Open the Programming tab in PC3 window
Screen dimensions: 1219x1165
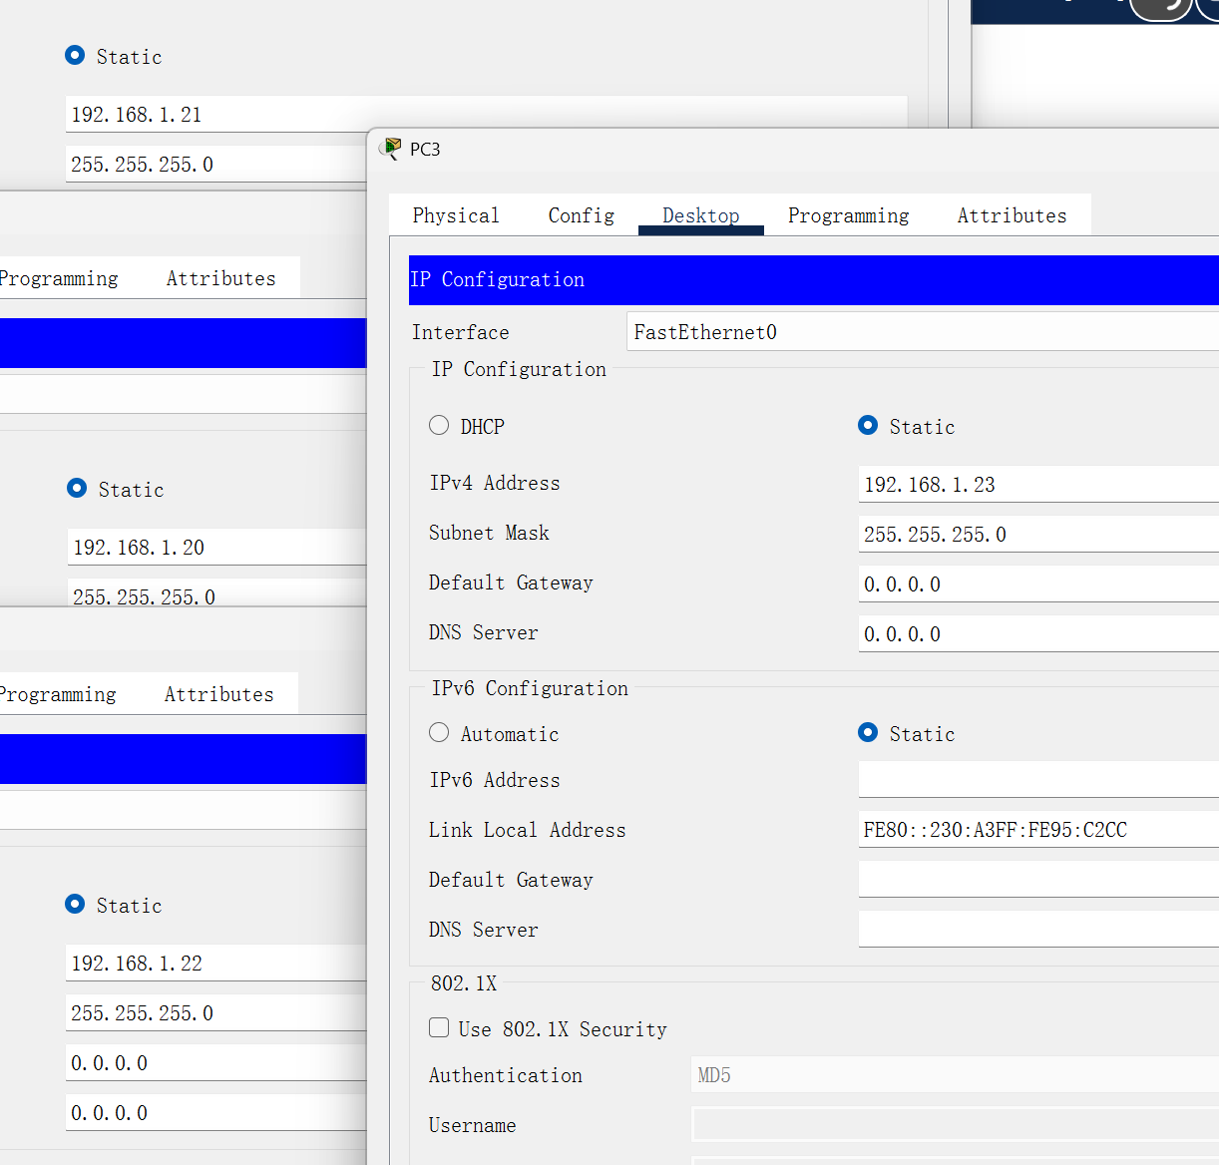coord(849,215)
